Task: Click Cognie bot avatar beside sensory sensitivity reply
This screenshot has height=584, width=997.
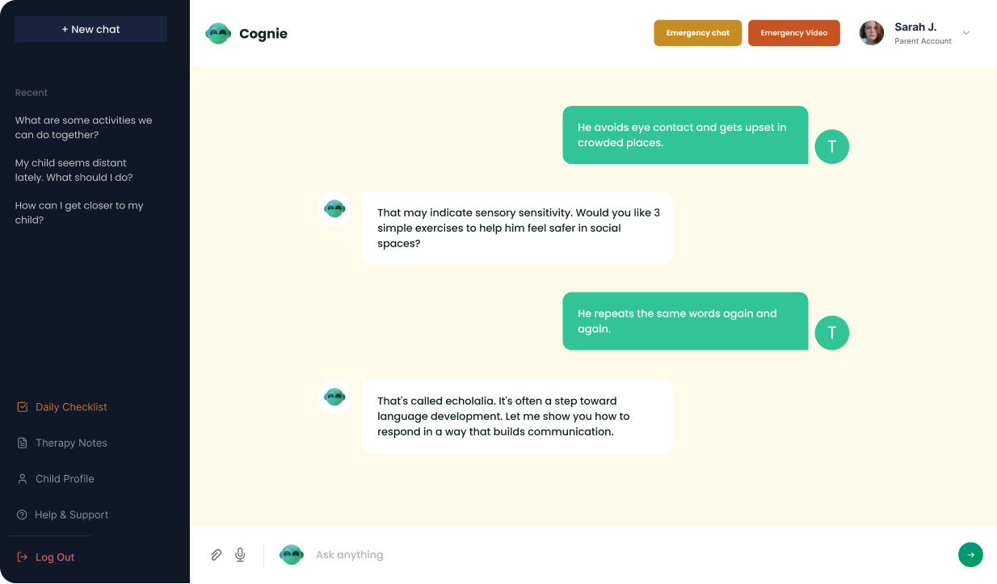Action: (x=334, y=208)
